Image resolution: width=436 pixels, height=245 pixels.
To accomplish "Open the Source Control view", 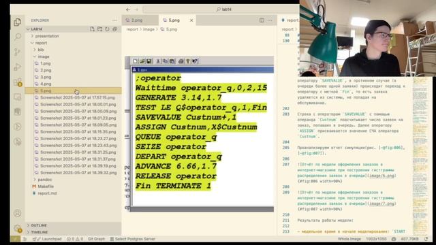I will 17,52.
